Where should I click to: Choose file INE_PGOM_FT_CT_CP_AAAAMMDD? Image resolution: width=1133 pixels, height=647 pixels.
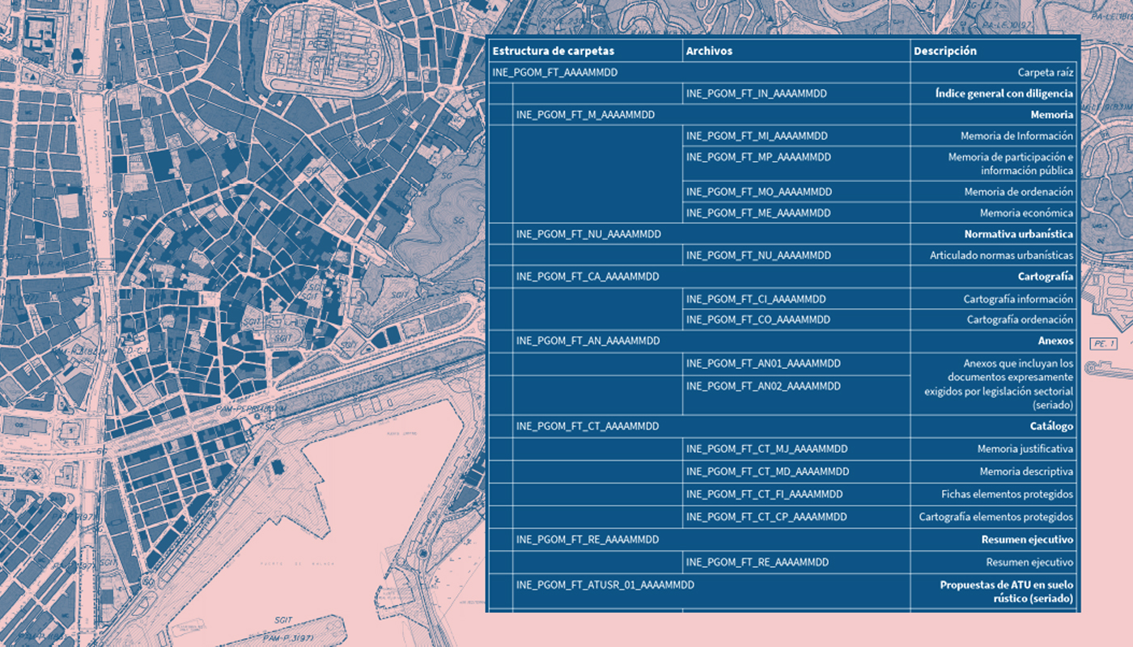pyautogui.click(x=766, y=517)
